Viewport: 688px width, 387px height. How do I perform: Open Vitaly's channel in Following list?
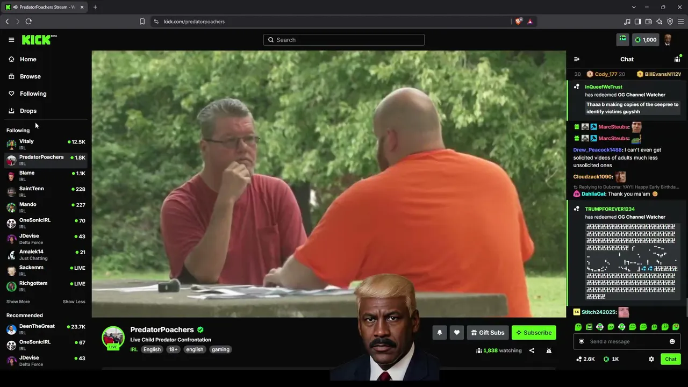point(46,144)
